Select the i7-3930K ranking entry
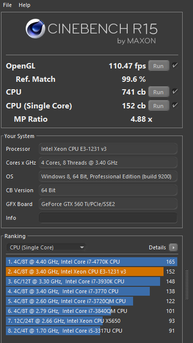Image resolution: width=193 pixels, height=343 pixels. [x=92, y=281]
